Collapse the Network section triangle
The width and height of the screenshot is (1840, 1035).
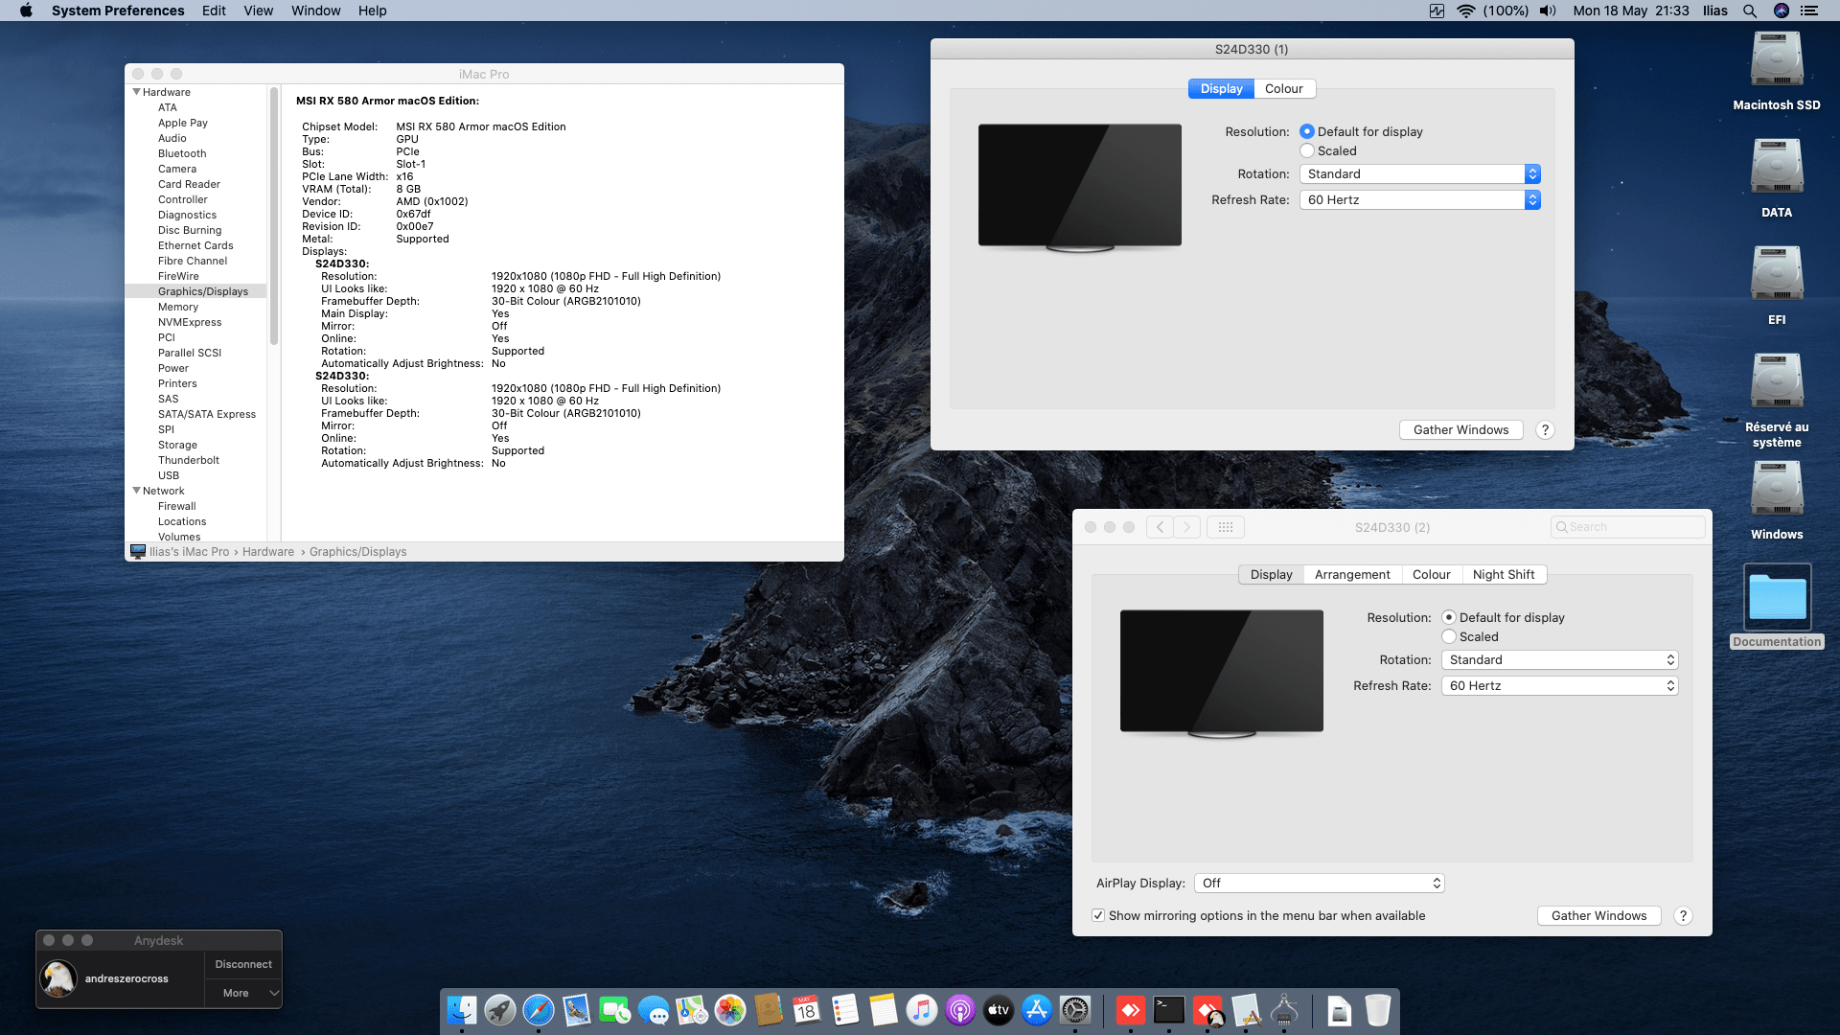pos(136,491)
